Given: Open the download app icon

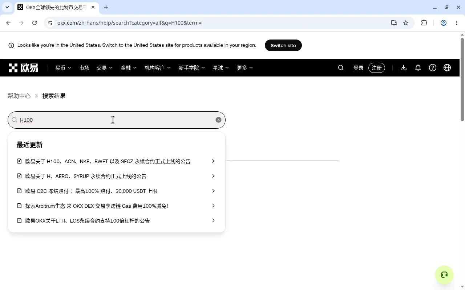Looking at the screenshot, I should (x=404, y=68).
